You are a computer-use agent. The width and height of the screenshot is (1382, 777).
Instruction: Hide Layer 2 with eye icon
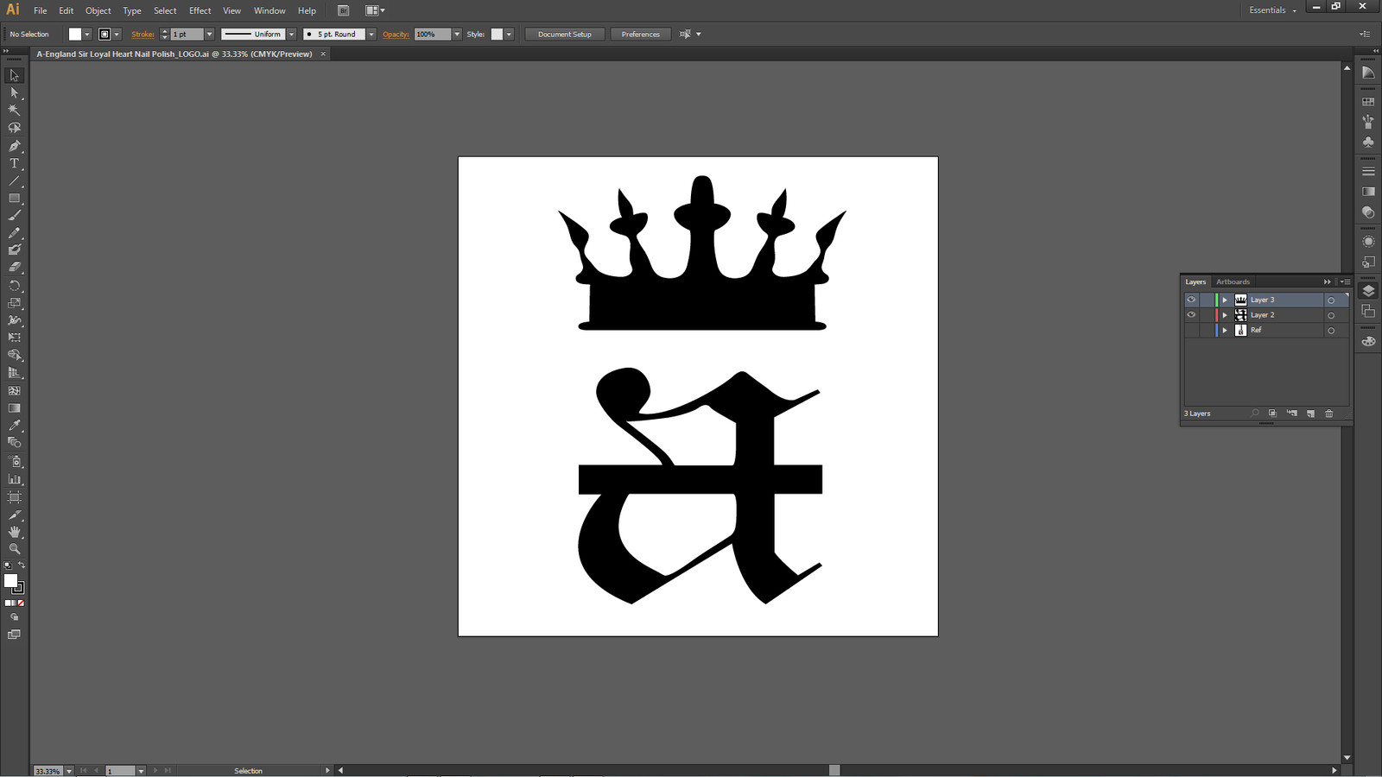[x=1191, y=315]
